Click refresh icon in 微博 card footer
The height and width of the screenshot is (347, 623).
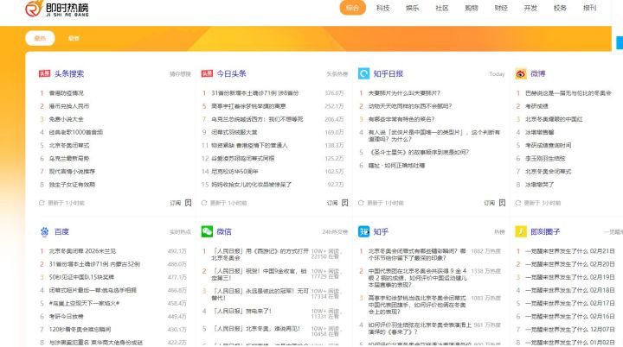517,203
